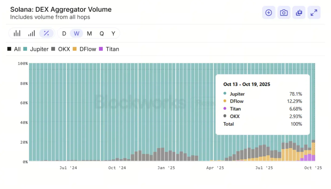Click the chart title Solana: DEX Aggregator Volume
Viewport: 331px width, 189px height.
tap(61, 9)
